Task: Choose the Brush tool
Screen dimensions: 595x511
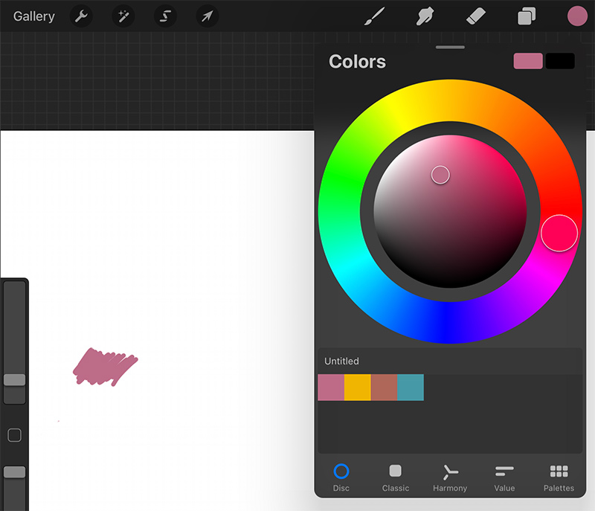Action: [375, 16]
